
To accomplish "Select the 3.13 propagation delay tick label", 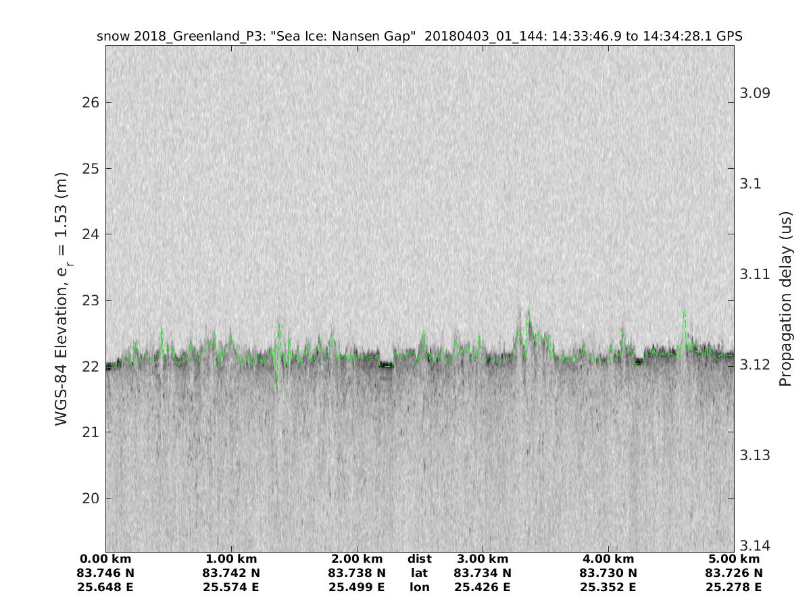I will click(756, 455).
